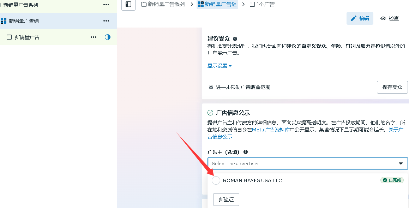This screenshot has width=409, height=208.
Task: Switch to 检查 view
Action: [x=390, y=18]
